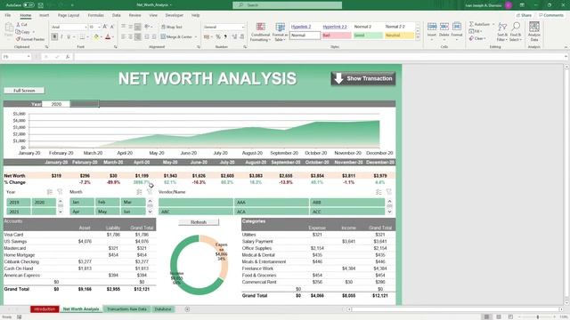
Task: Switch to Page Layout view in status bar
Action: pyautogui.click(x=499, y=316)
